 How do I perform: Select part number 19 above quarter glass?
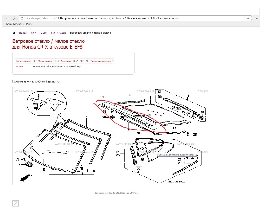(138, 133)
